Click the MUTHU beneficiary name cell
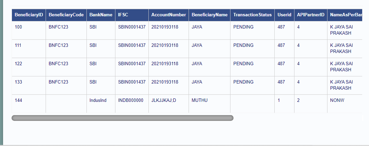This screenshot has width=369, height=146. point(209,104)
